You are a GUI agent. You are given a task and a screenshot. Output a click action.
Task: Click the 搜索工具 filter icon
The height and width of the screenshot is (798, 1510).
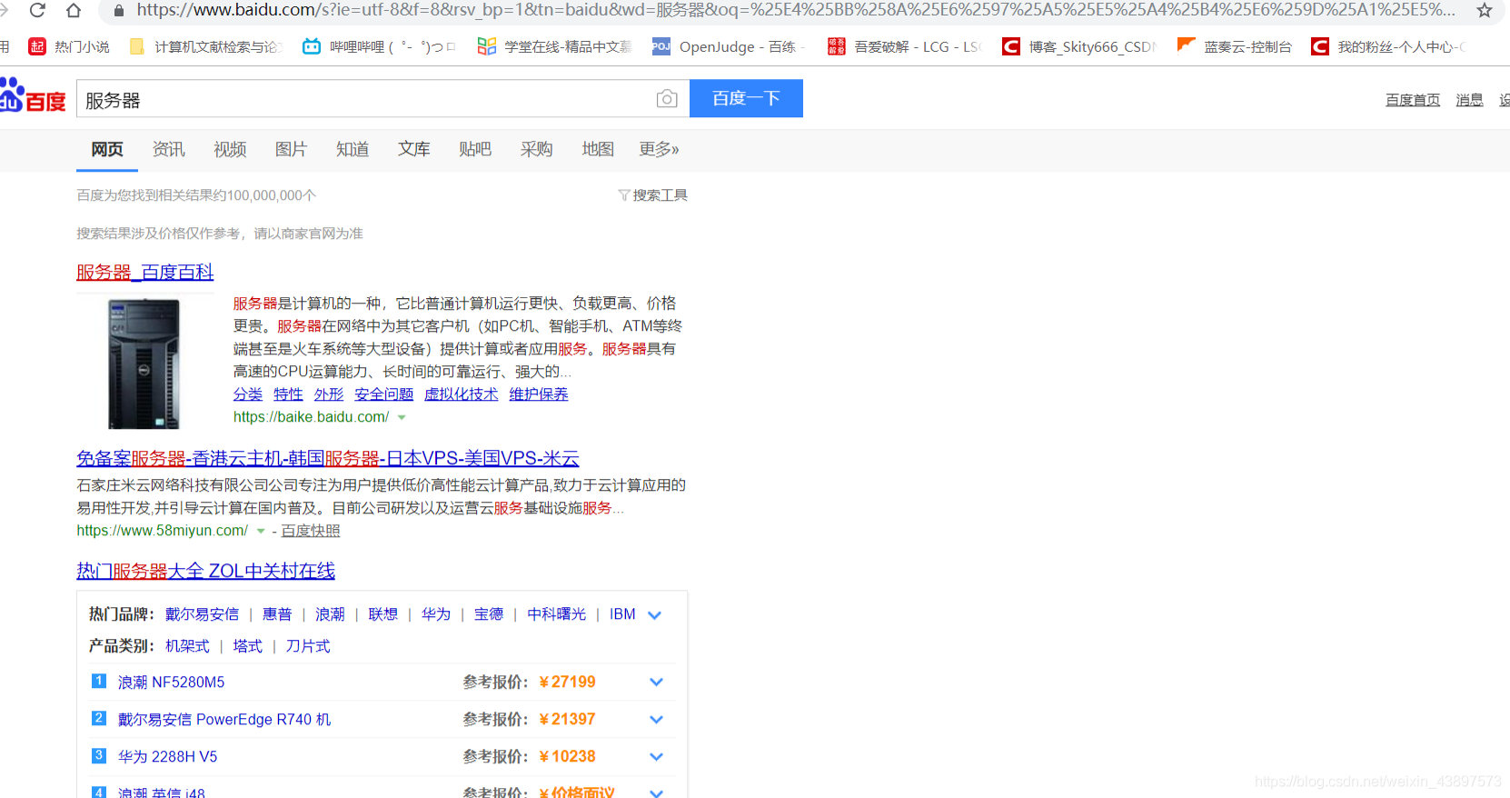pos(624,195)
